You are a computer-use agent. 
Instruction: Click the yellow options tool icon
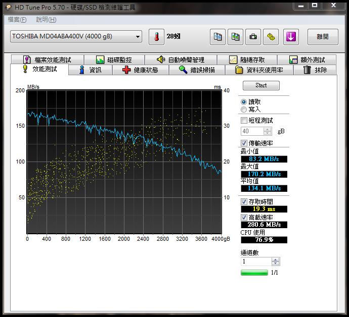coord(272,37)
